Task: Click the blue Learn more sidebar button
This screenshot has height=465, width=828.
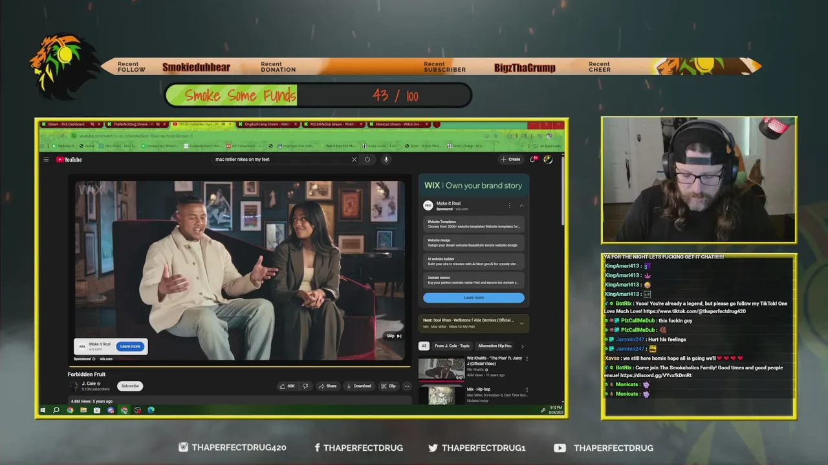Action: click(x=474, y=298)
